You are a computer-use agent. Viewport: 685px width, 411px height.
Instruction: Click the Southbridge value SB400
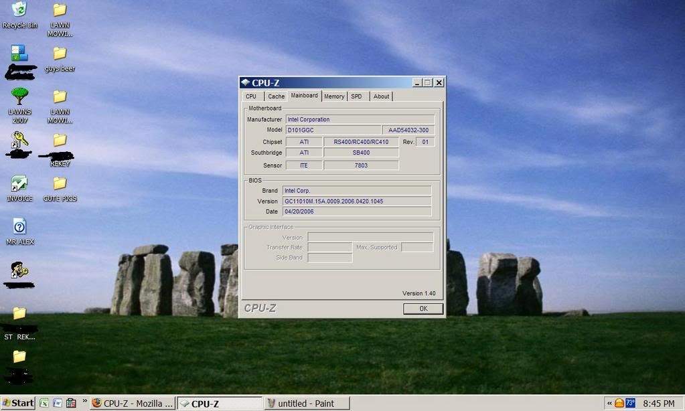click(361, 153)
